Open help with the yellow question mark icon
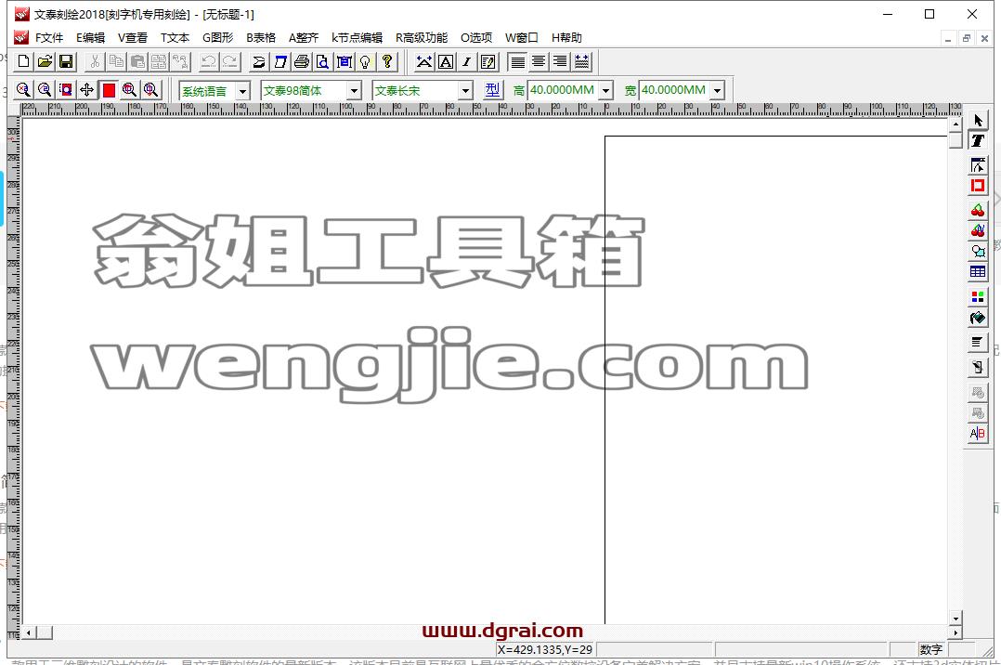The width and height of the screenshot is (1001, 665). pos(387,62)
